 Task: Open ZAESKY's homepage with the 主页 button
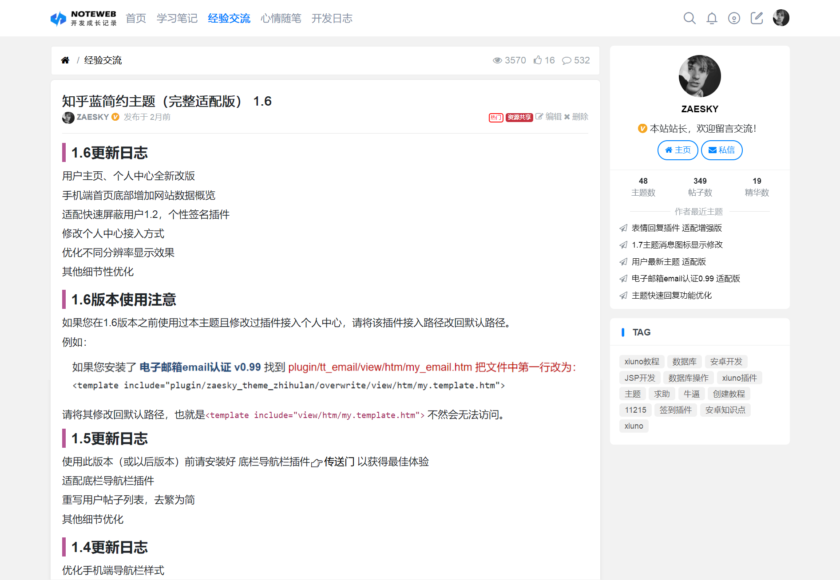pyautogui.click(x=678, y=150)
